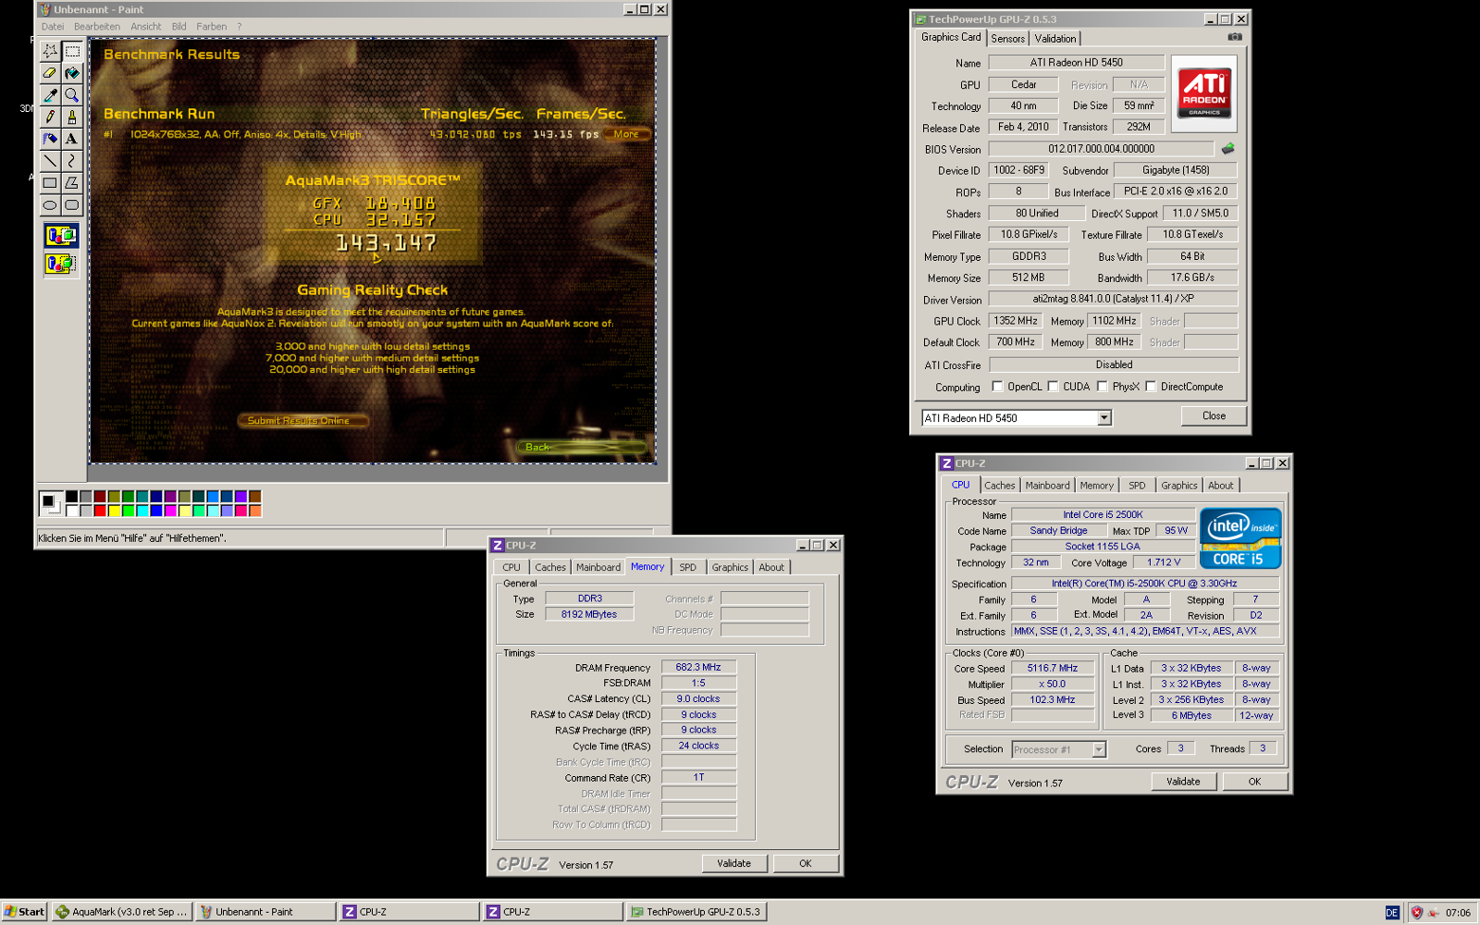The width and height of the screenshot is (1480, 925).
Task: Select the Rounded Rectangle tool
Action: click(72, 205)
